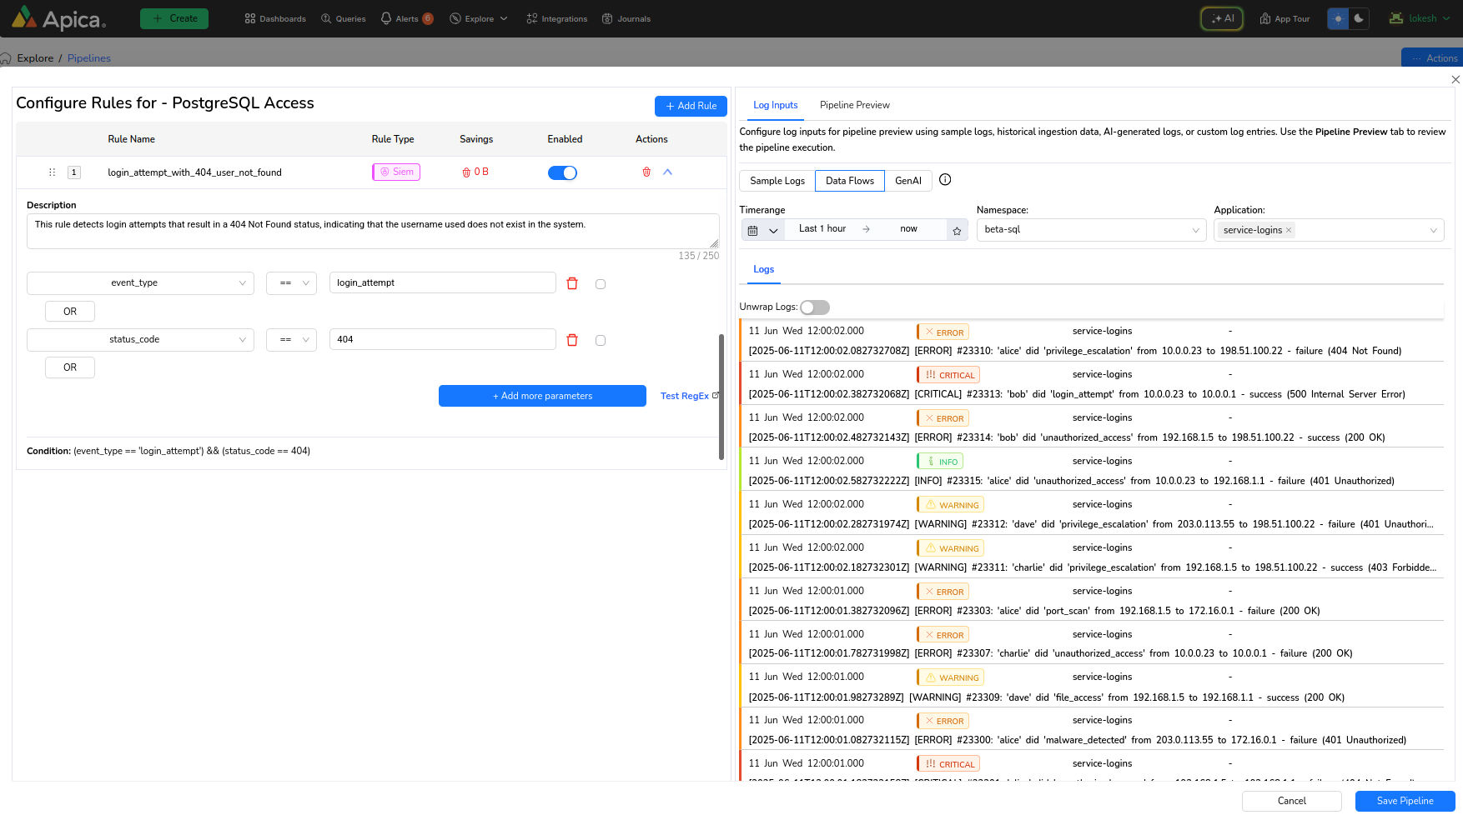Image resolution: width=1463 pixels, height=820 pixels.
Task: Remove the status_code condition row
Action: (572, 340)
